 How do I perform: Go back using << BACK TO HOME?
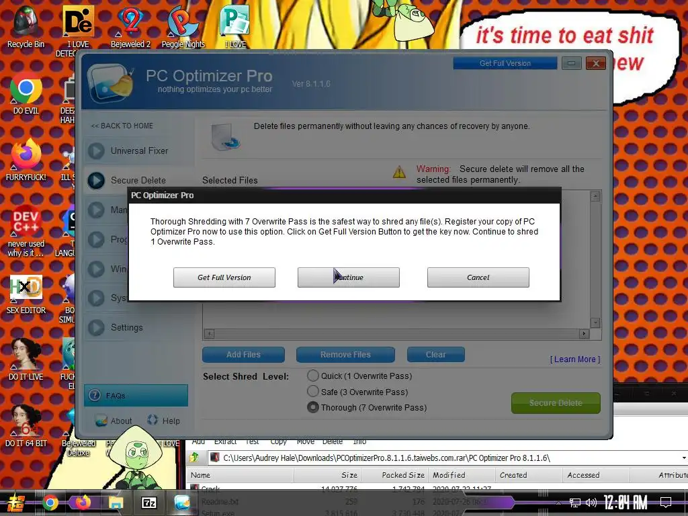(x=122, y=126)
